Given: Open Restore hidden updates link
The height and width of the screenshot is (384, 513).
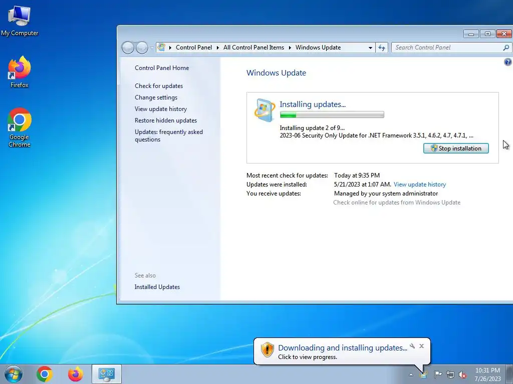Looking at the screenshot, I should 165,120.
